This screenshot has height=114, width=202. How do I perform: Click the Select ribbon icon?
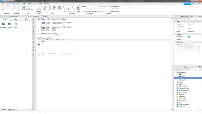point(33,7)
